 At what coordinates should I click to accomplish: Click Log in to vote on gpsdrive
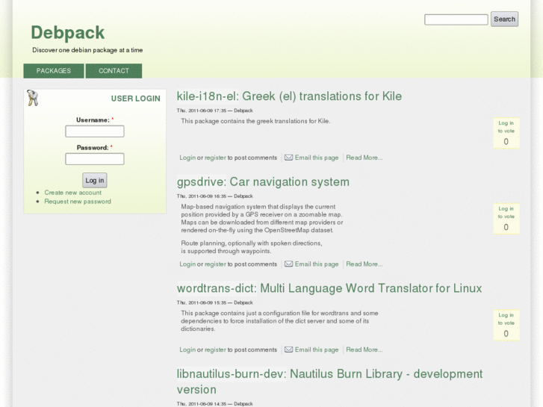point(506,212)
